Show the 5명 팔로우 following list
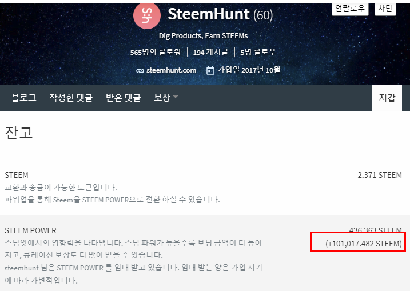Image resolution: width=410 pixels, height=291 pixels. 258,52
